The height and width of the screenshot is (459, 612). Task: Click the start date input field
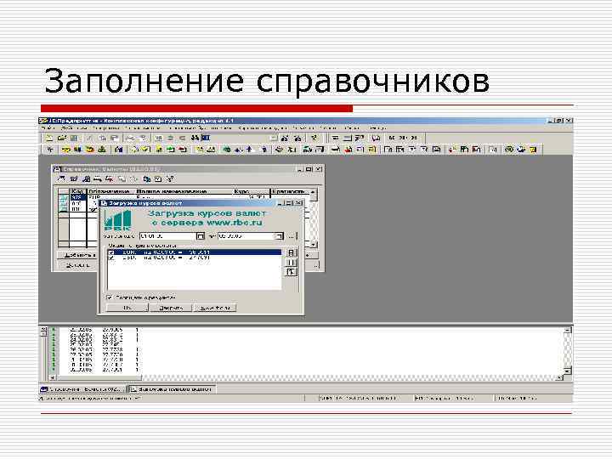click(x=167, y=236)
